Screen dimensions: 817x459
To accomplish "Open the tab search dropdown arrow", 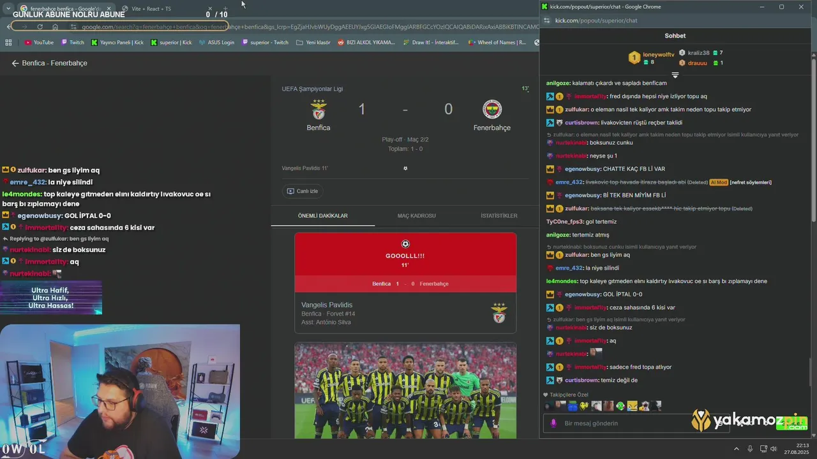I will point(8,8).
